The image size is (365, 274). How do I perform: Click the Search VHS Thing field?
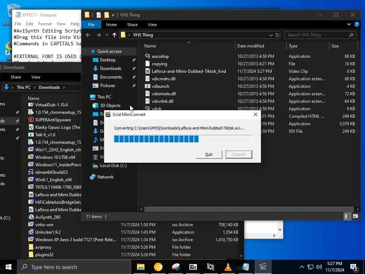[320, 35]
